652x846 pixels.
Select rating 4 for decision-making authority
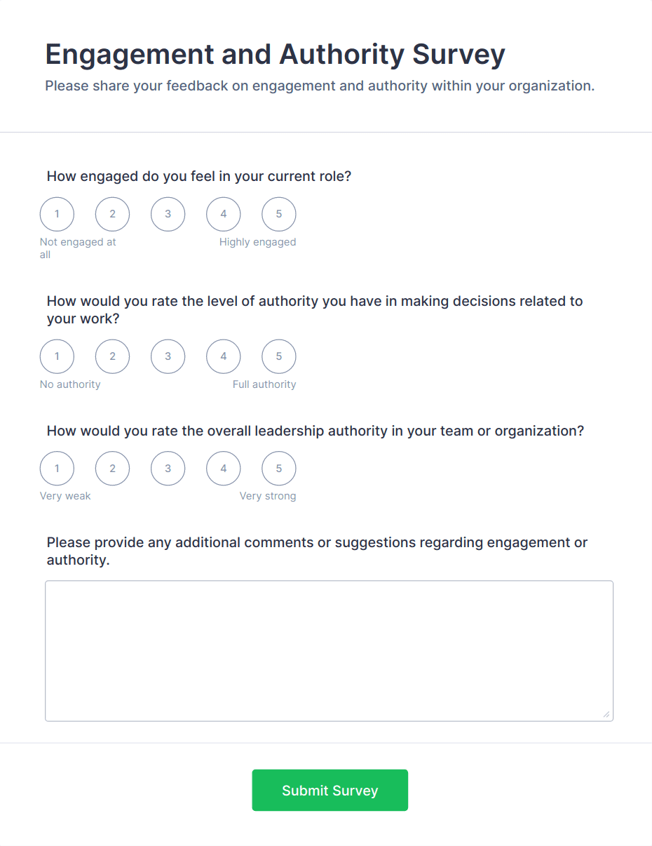coord(223,356)
